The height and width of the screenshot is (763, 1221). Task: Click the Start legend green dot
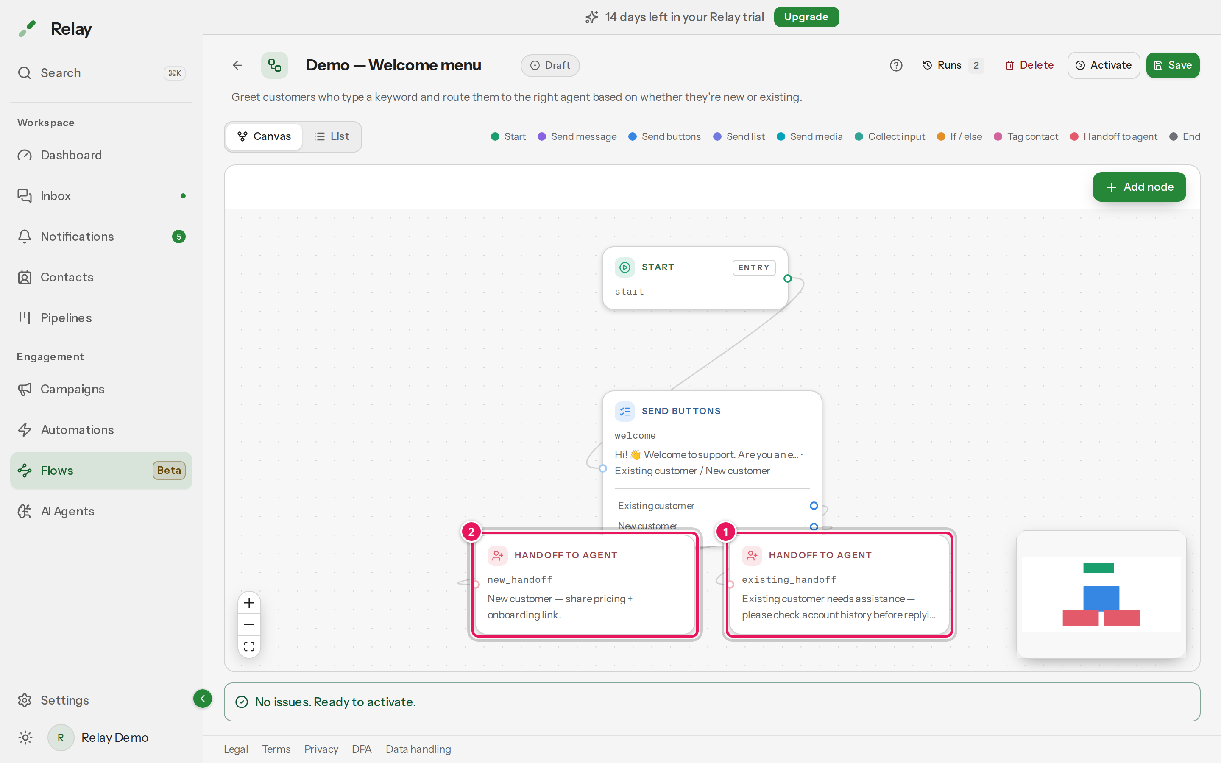tap(495, 137)
